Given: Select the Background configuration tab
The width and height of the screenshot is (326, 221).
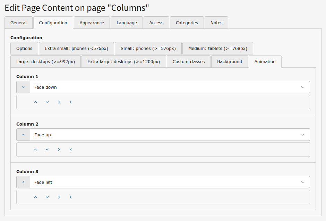Looking at the screenshot, I should point(229,61).
